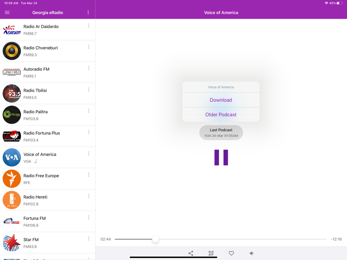
Task: Tap the purple music note beside VOA
Action: click(36, 162)
